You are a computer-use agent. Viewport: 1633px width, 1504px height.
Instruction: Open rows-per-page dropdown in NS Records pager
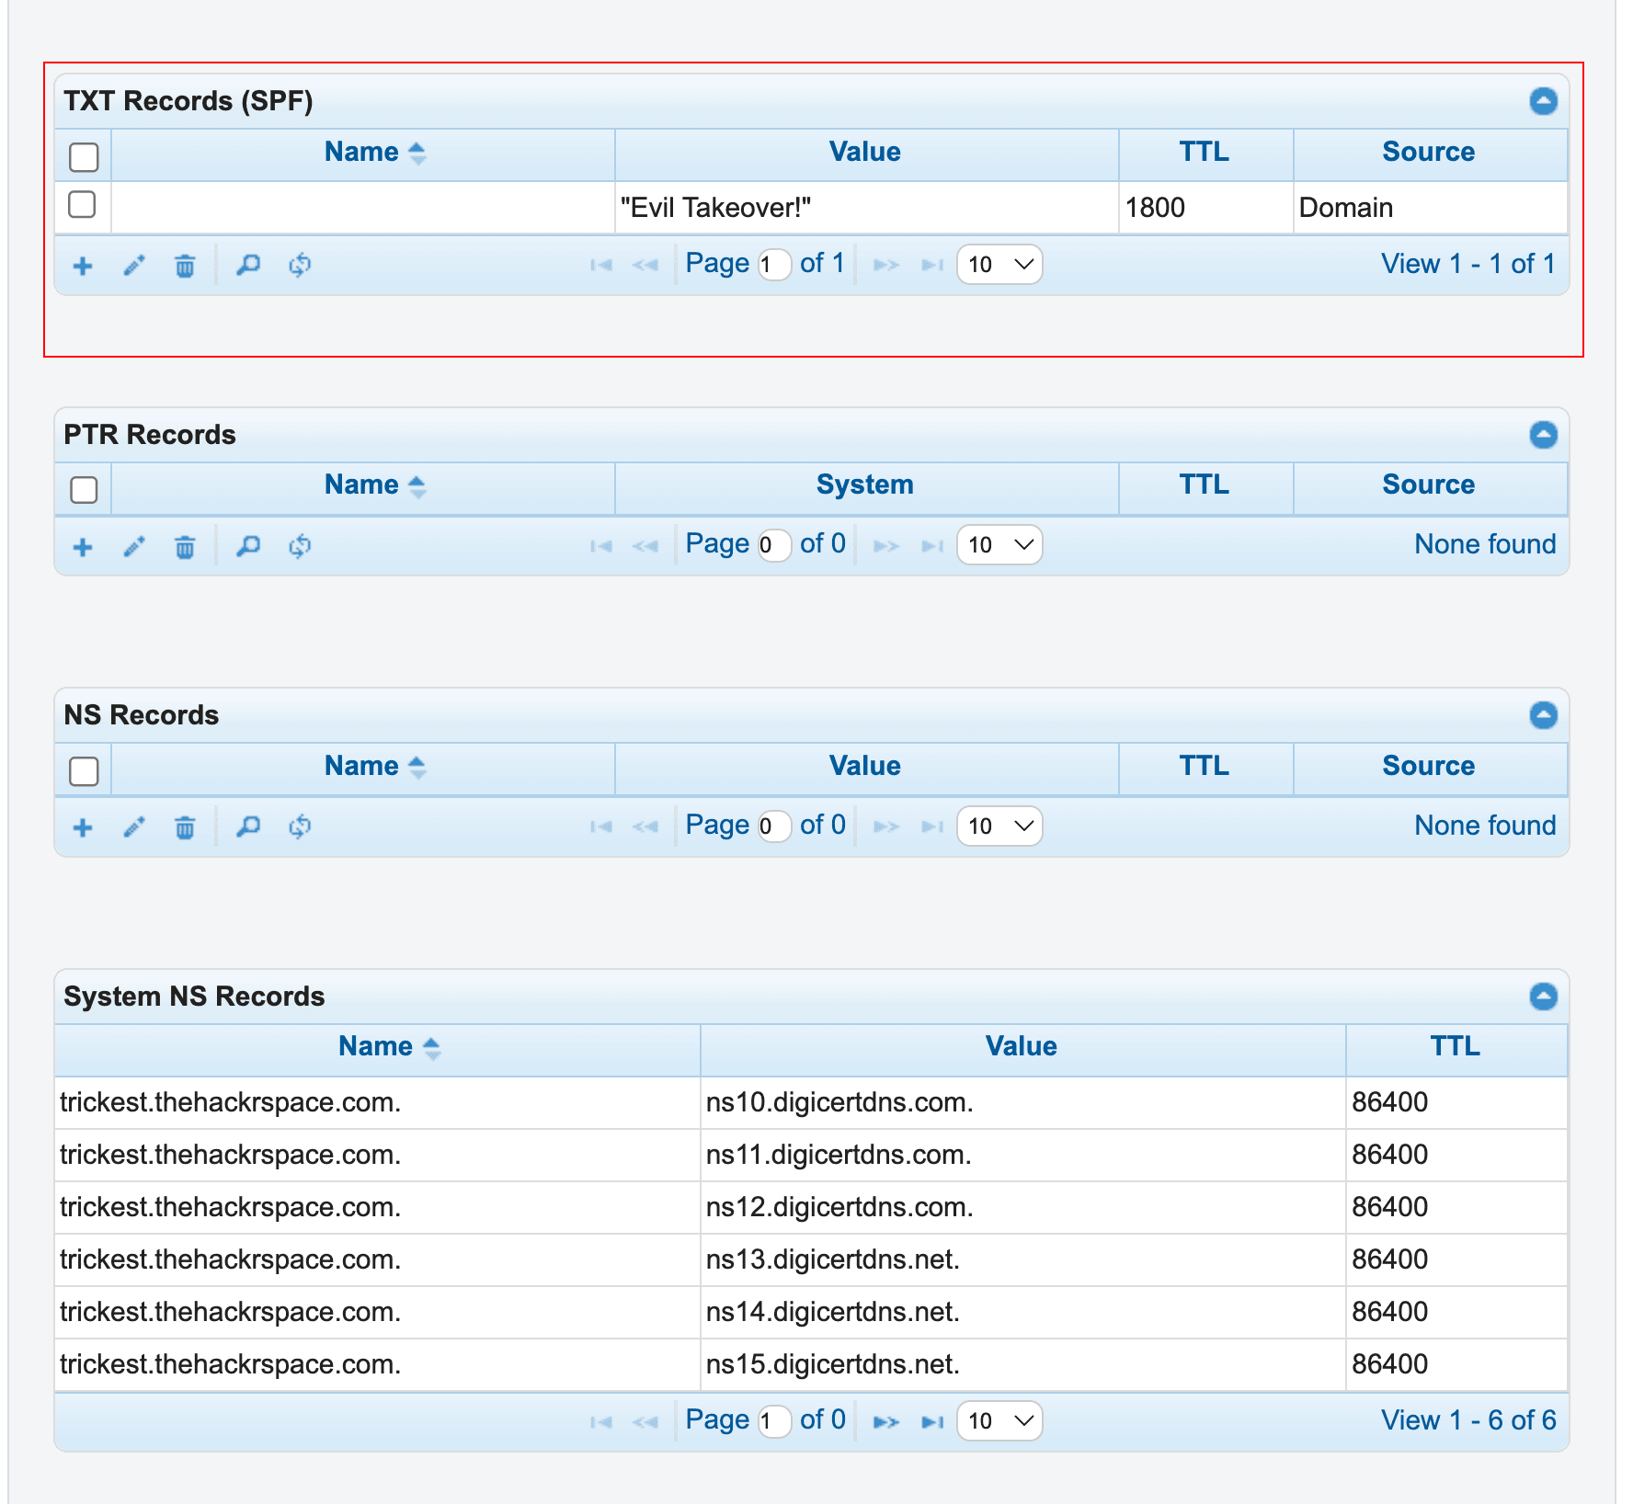[x=999, y=826]
